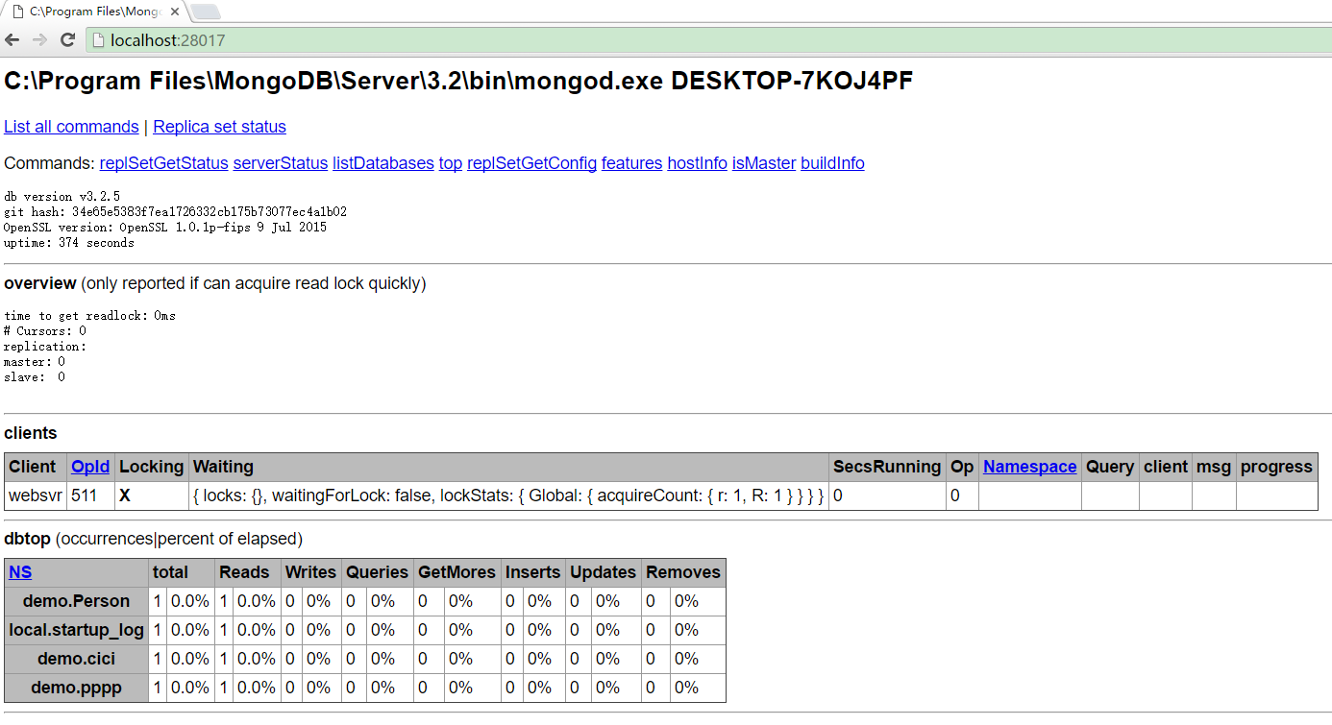Reload the page with refresh icon
Screen dimensions: 1332x725
pyautogui.click(x=67, y=39)
